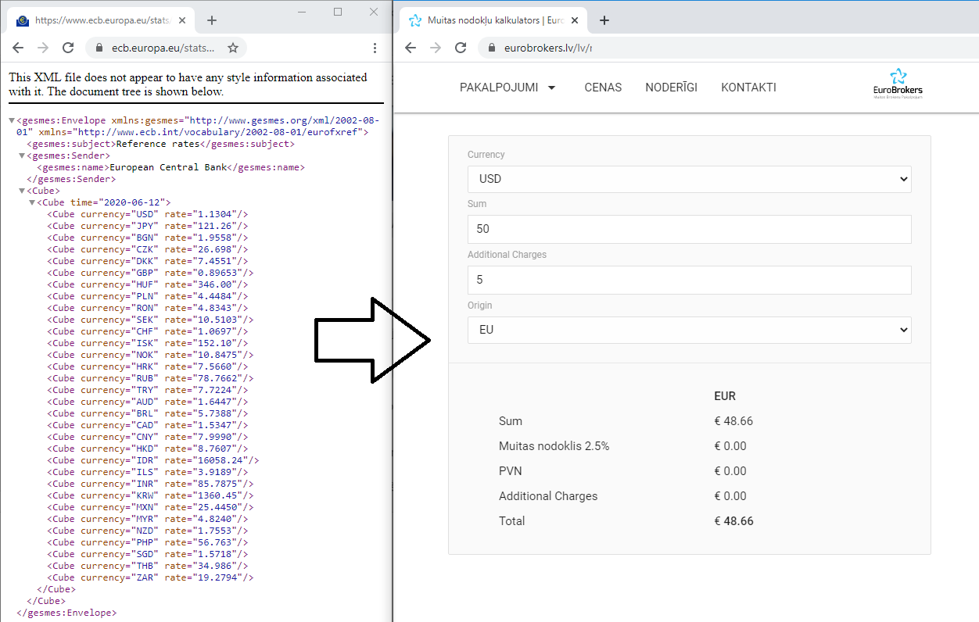Bookmark the ECB page using the star icon
This screenshot has width=979, height=622.
click(x=232, y=48)
